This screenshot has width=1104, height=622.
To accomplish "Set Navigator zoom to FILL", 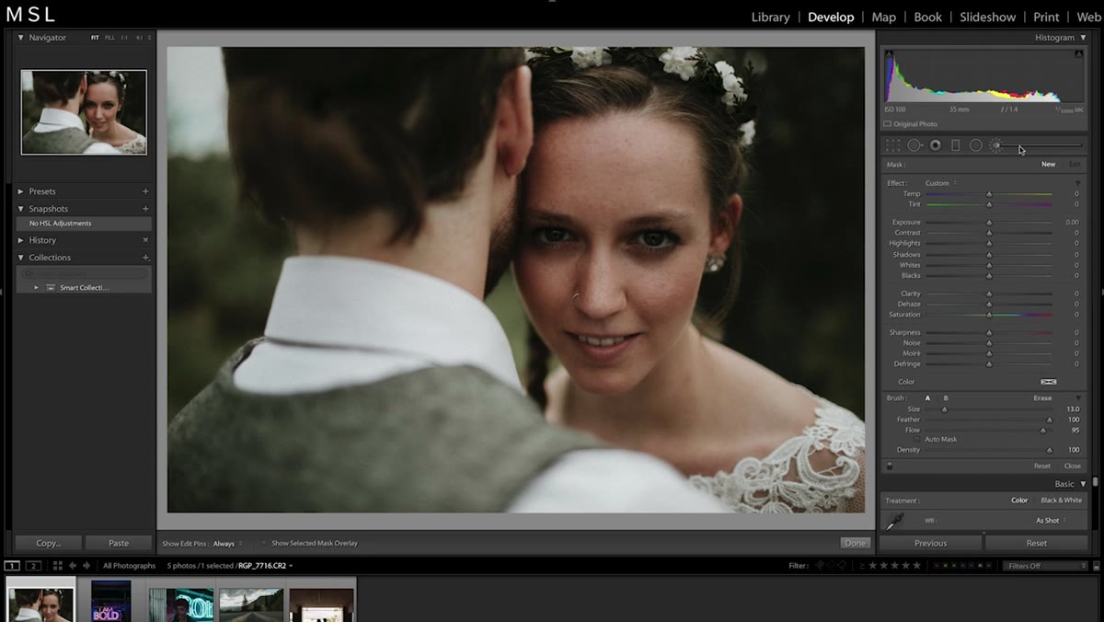I will click(109, 38).
